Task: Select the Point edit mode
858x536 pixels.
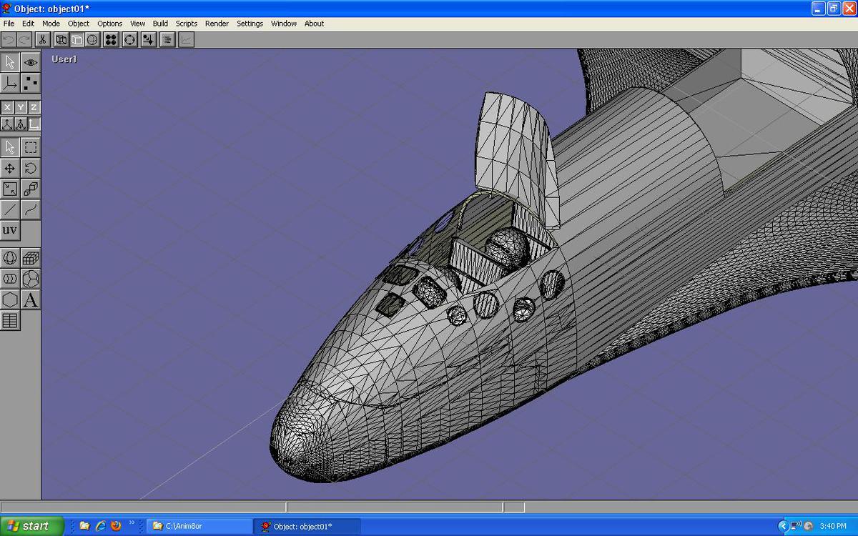Action: (30, 83)
